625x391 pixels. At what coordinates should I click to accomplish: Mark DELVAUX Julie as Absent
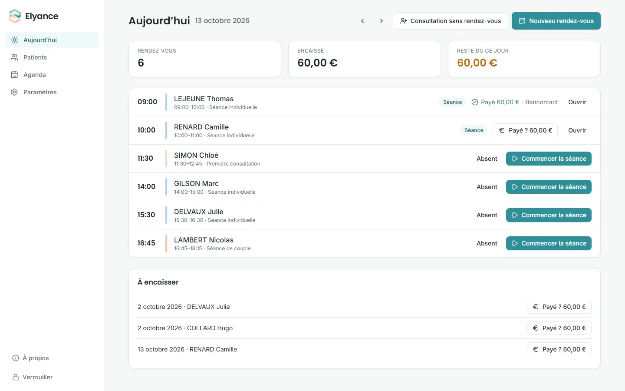click(x=487, y=215)
